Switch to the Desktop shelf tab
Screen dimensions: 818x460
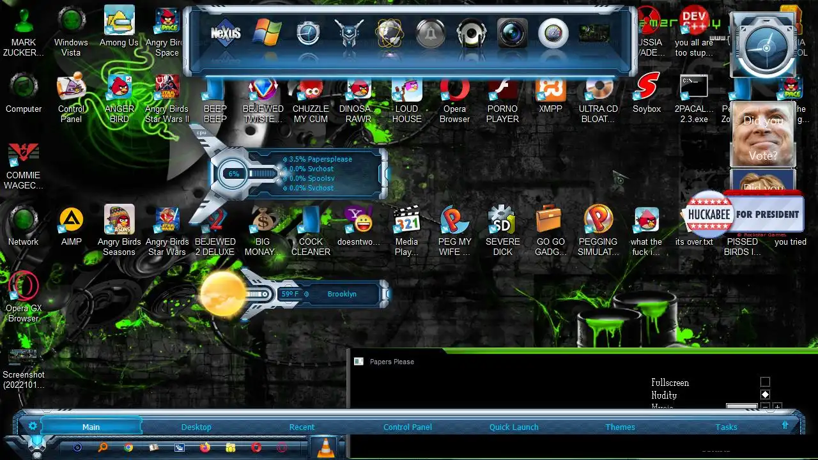(x=196, y=427)
